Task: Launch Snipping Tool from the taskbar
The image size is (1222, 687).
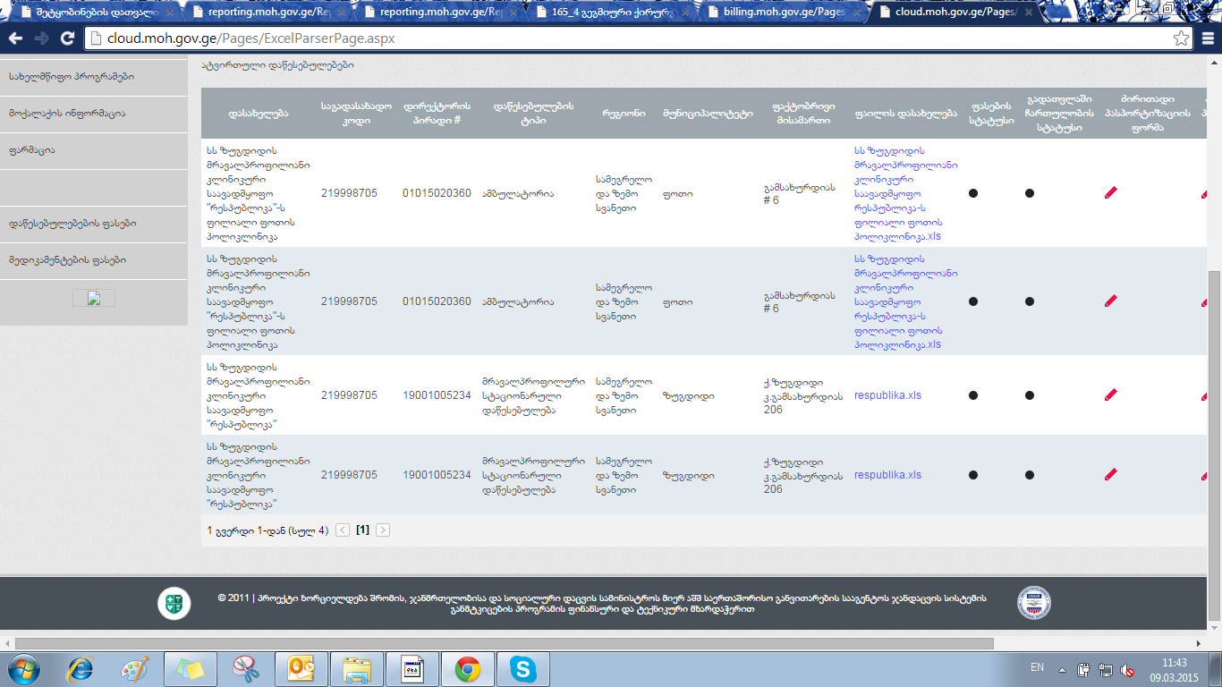Action: pyautogui.click(x=245, y=668)
